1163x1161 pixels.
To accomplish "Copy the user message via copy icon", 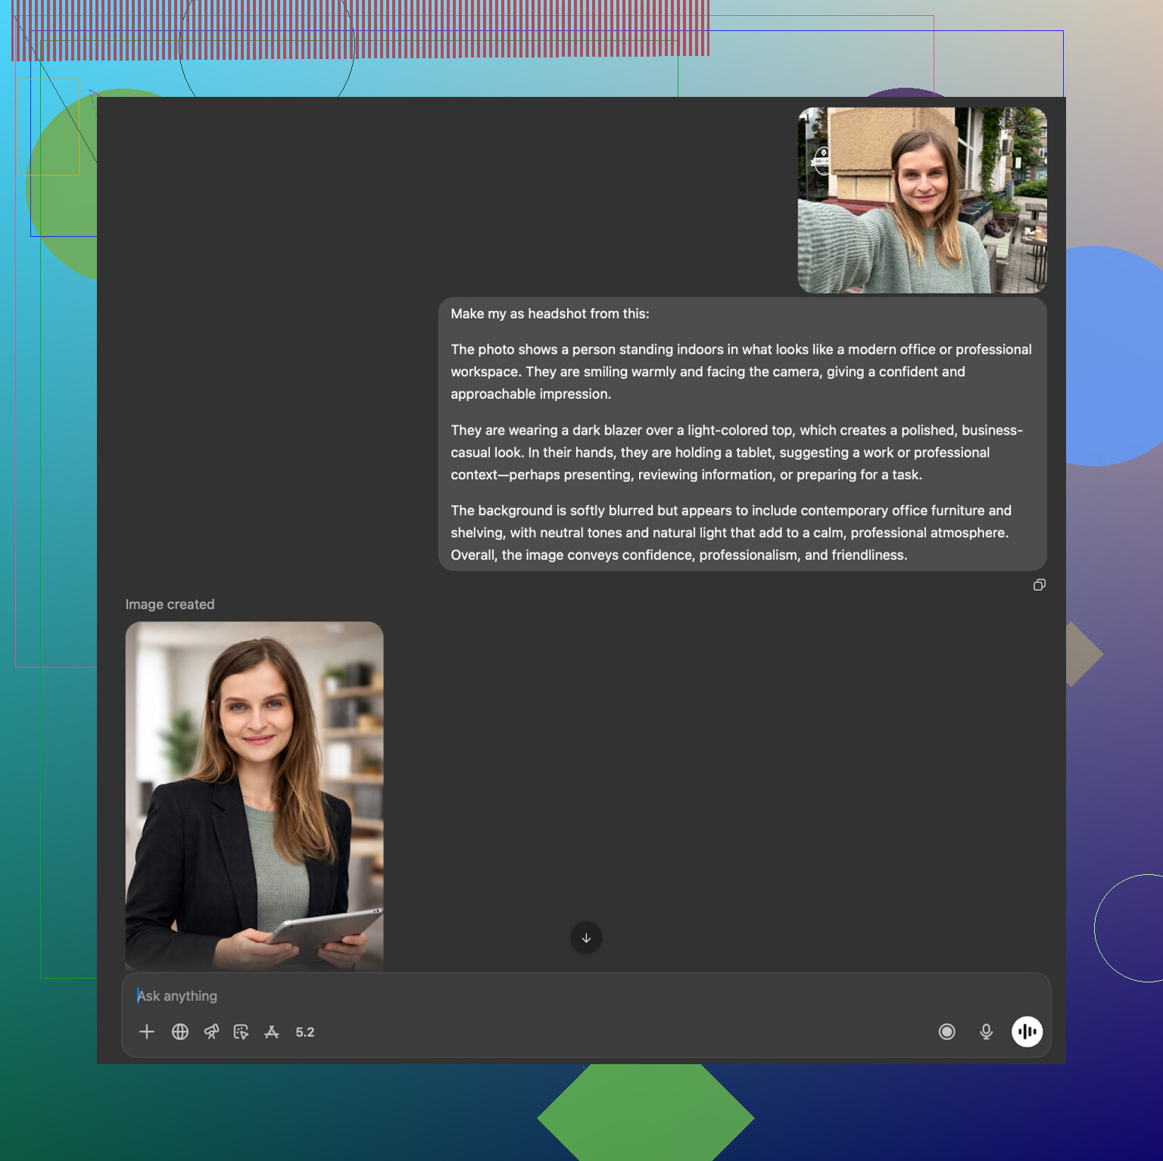I will [x=1039, y=585].
